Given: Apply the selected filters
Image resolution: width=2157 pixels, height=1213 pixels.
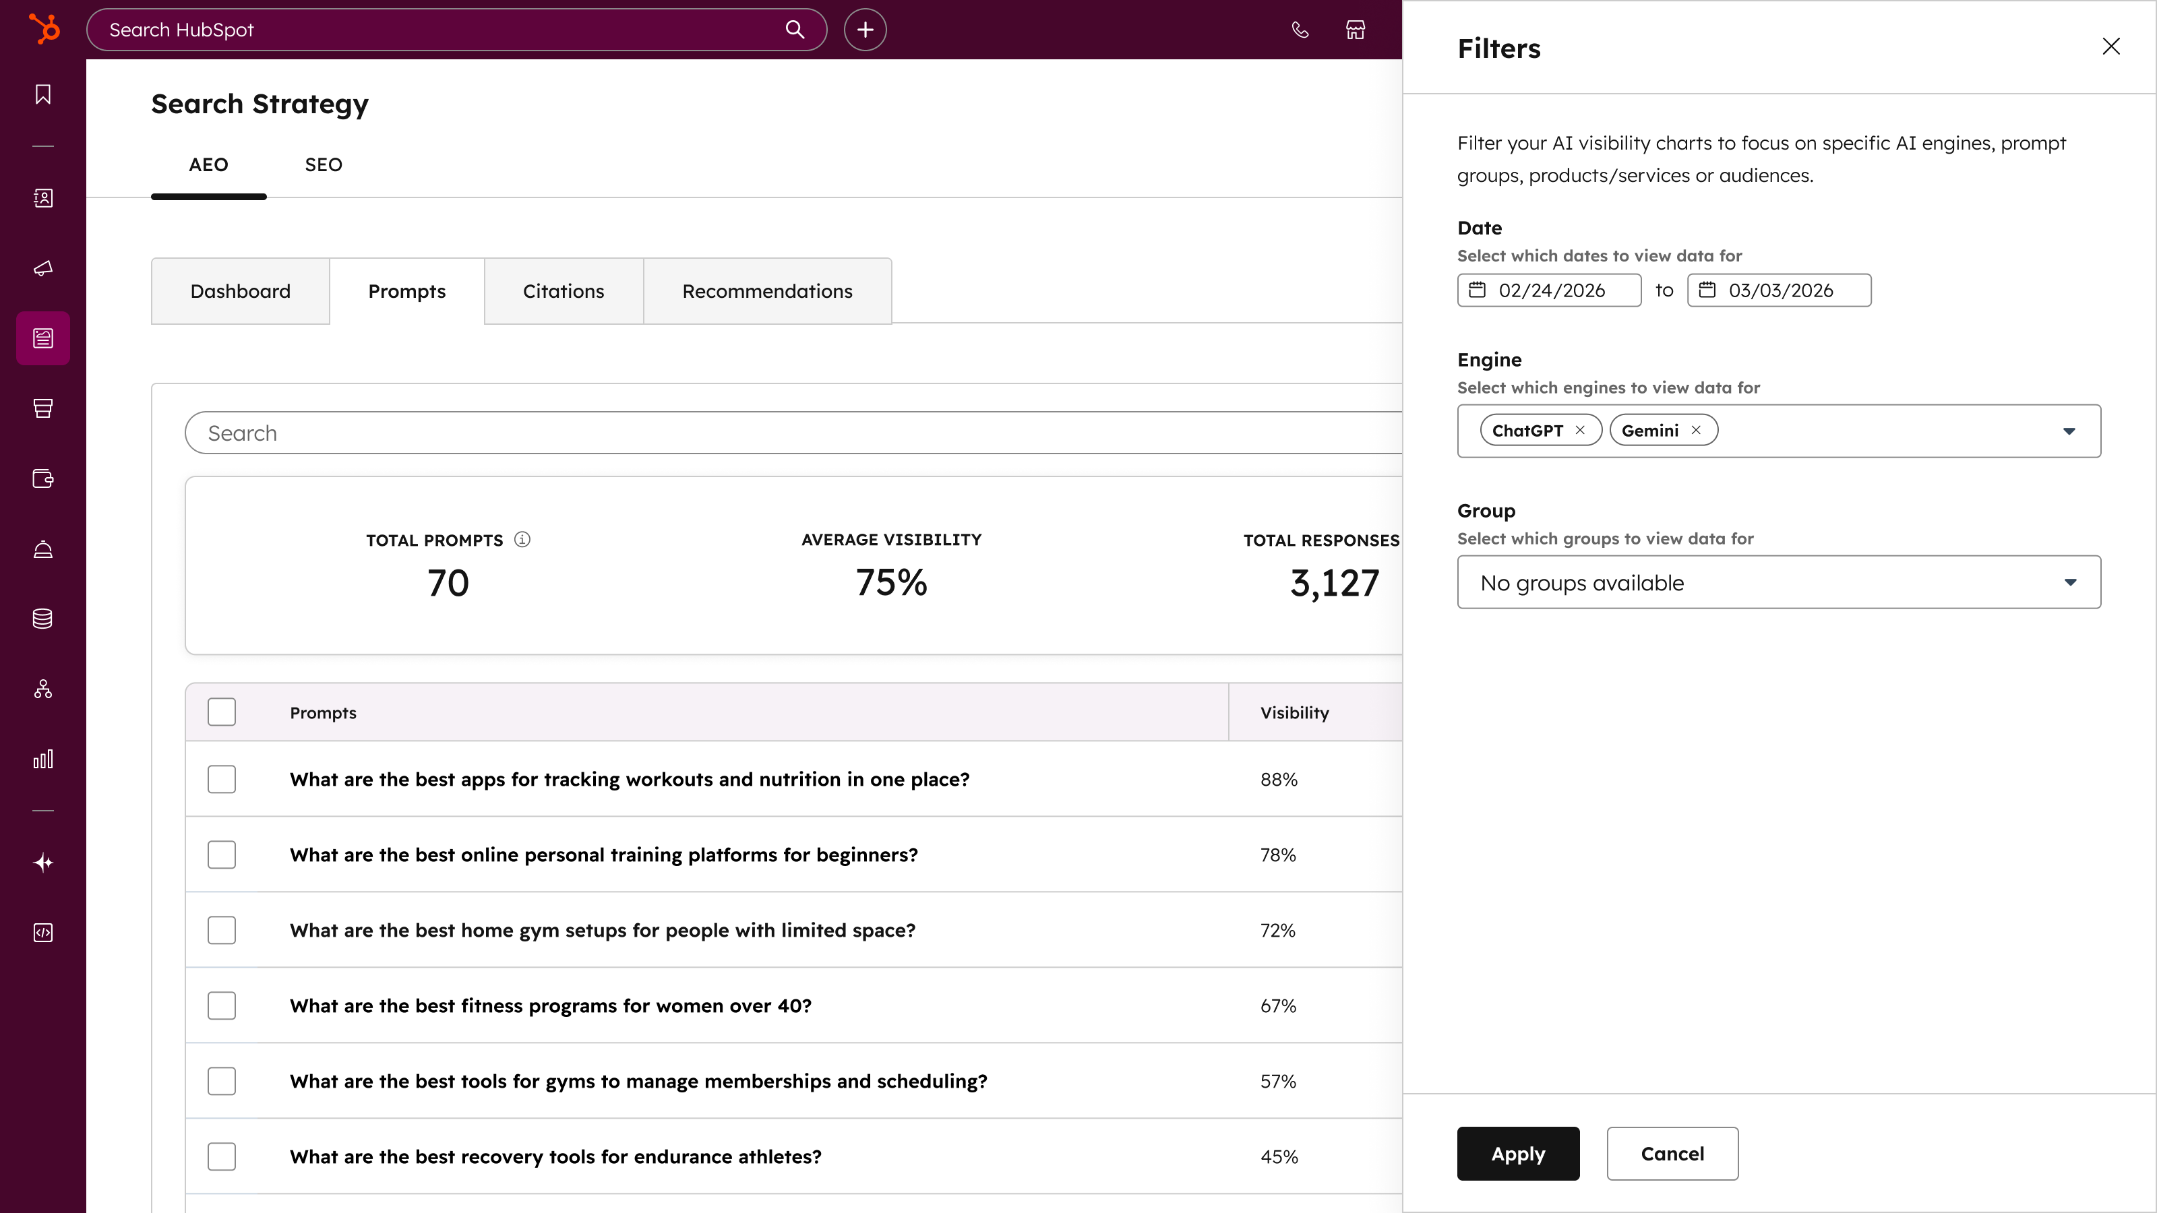Looking at the screenshot, I should [x=1517, y=1153].
